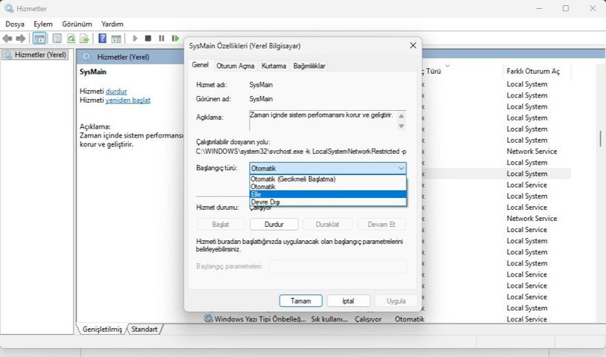Click the Sık kullanı... description cell
The width and height of the screenshot is (606, 357).
[x=330, y=319]
